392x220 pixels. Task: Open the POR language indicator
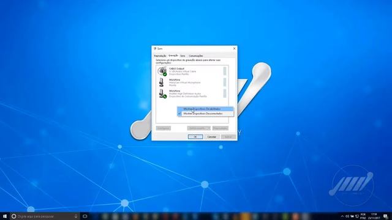tap(363, 216)
